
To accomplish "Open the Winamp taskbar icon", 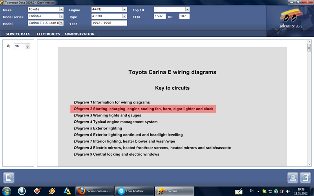I will click(x=52, y=191).
